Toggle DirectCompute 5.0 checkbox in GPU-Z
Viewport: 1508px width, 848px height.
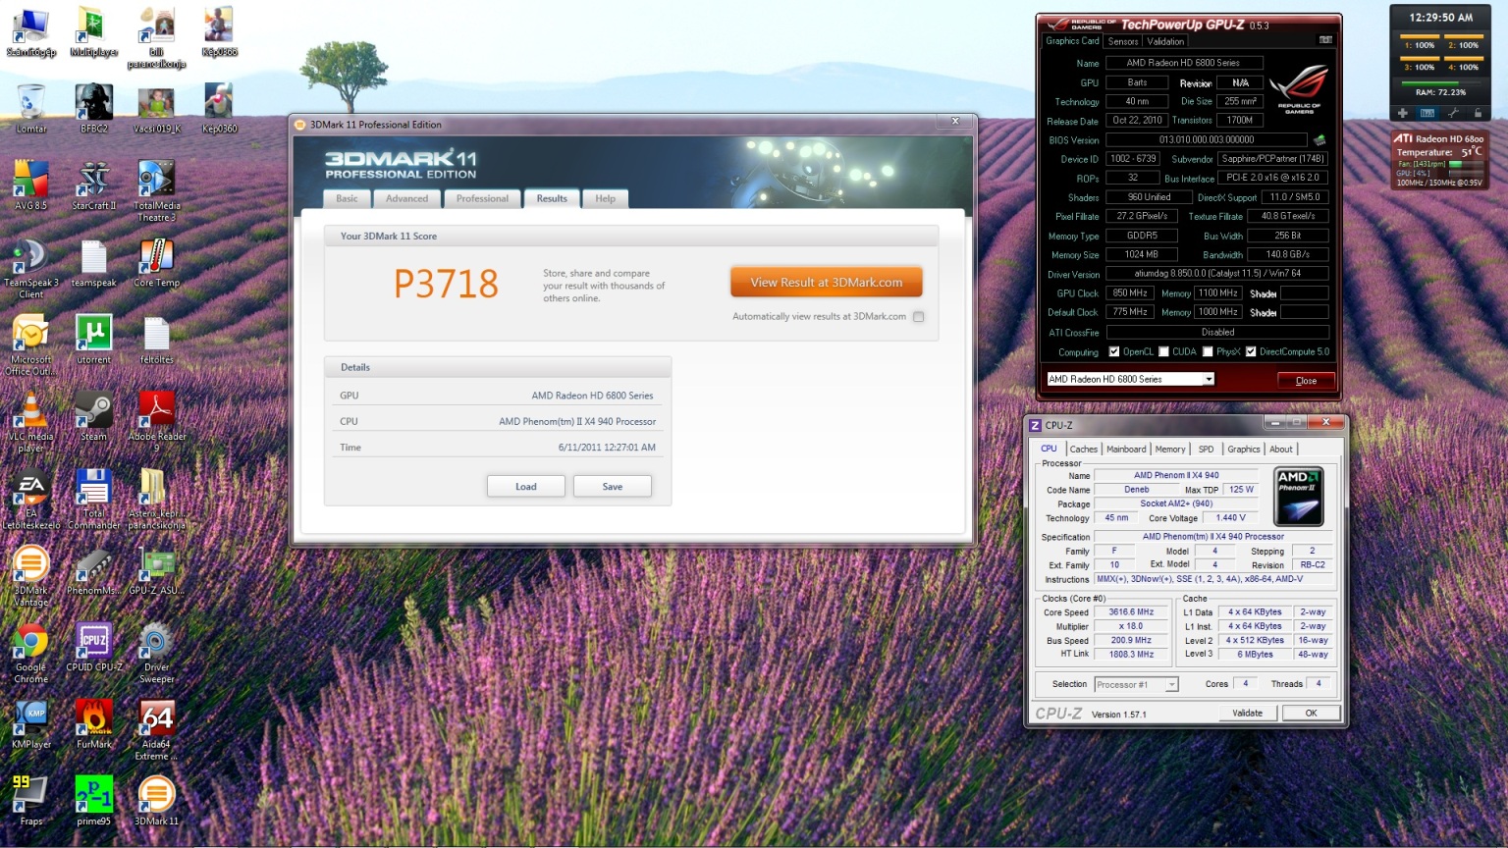pos(1251,351)
